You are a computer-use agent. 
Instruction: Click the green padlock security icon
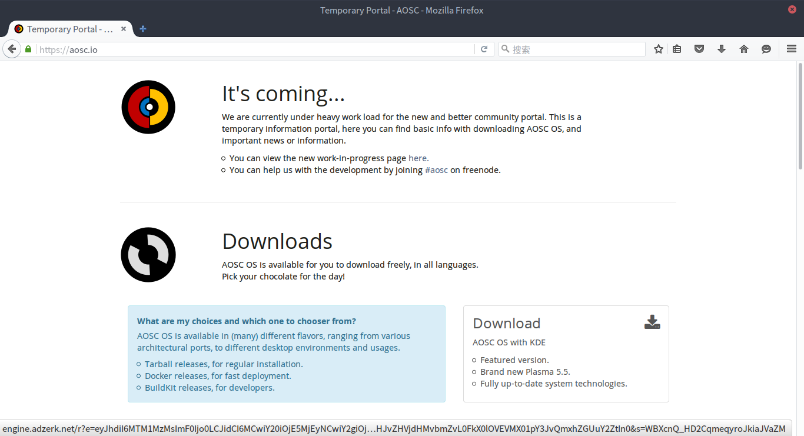(28, 49)
